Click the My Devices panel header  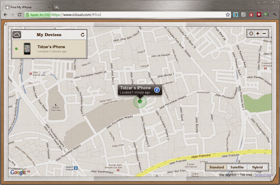(x=49, y=35)
